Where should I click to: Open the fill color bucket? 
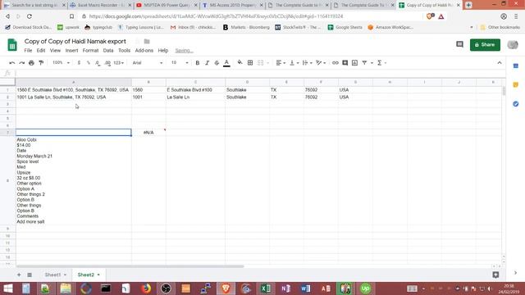tap(240, 62)
